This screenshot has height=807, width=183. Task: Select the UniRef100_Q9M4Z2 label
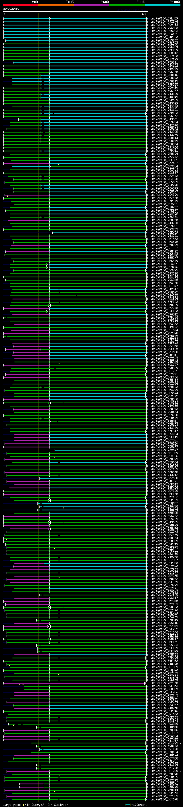coord(164,252)
